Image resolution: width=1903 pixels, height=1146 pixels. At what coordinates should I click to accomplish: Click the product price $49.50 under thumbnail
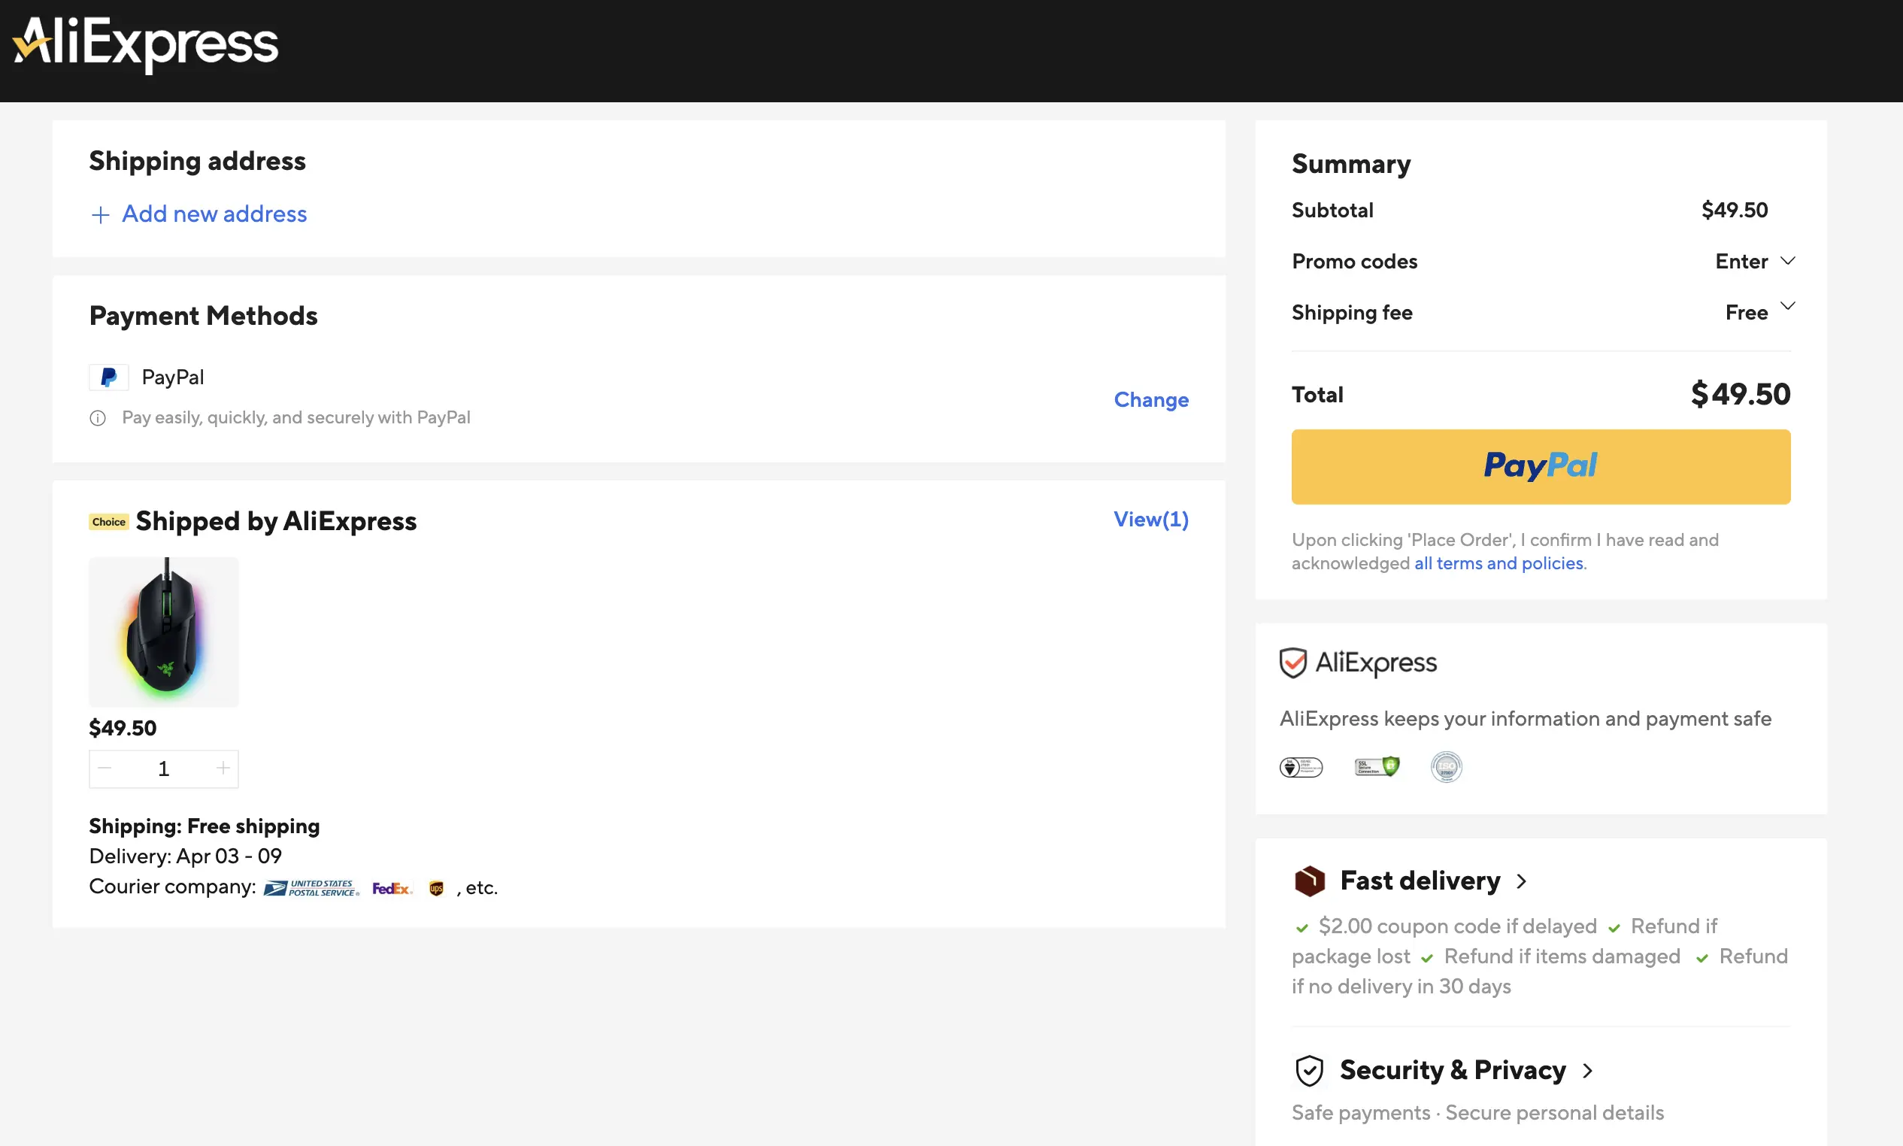pyautogui.click(x=123, y=727)
